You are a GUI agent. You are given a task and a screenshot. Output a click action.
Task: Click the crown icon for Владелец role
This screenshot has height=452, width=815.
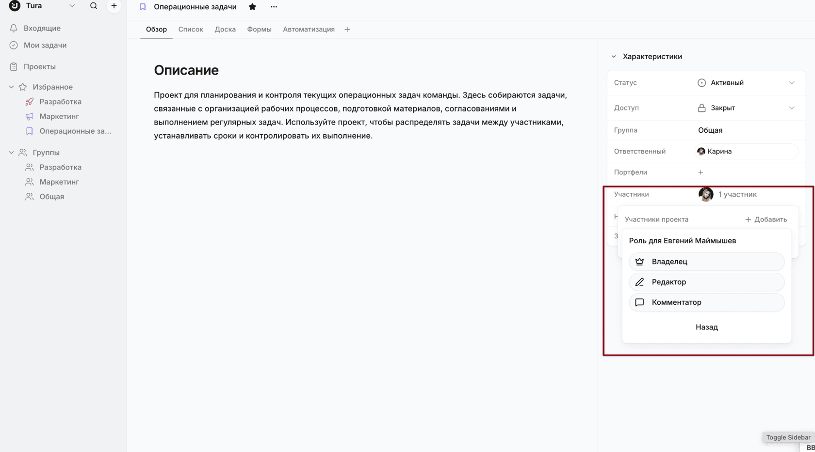coord(640,262)
